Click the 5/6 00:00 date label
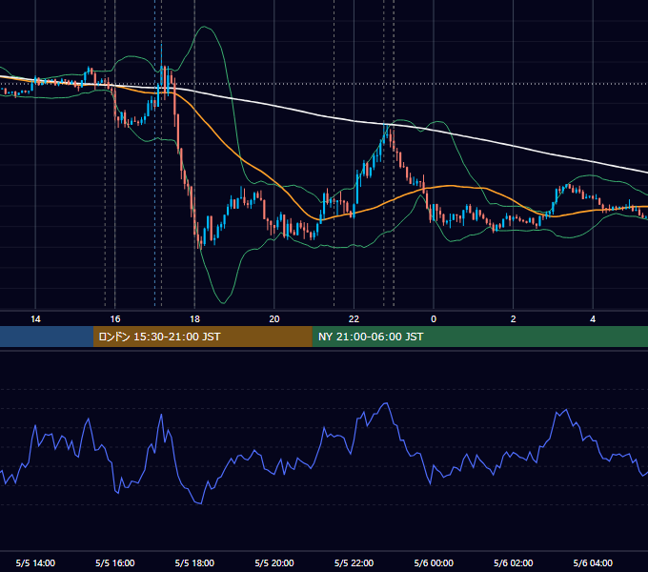 click(434, 562)
